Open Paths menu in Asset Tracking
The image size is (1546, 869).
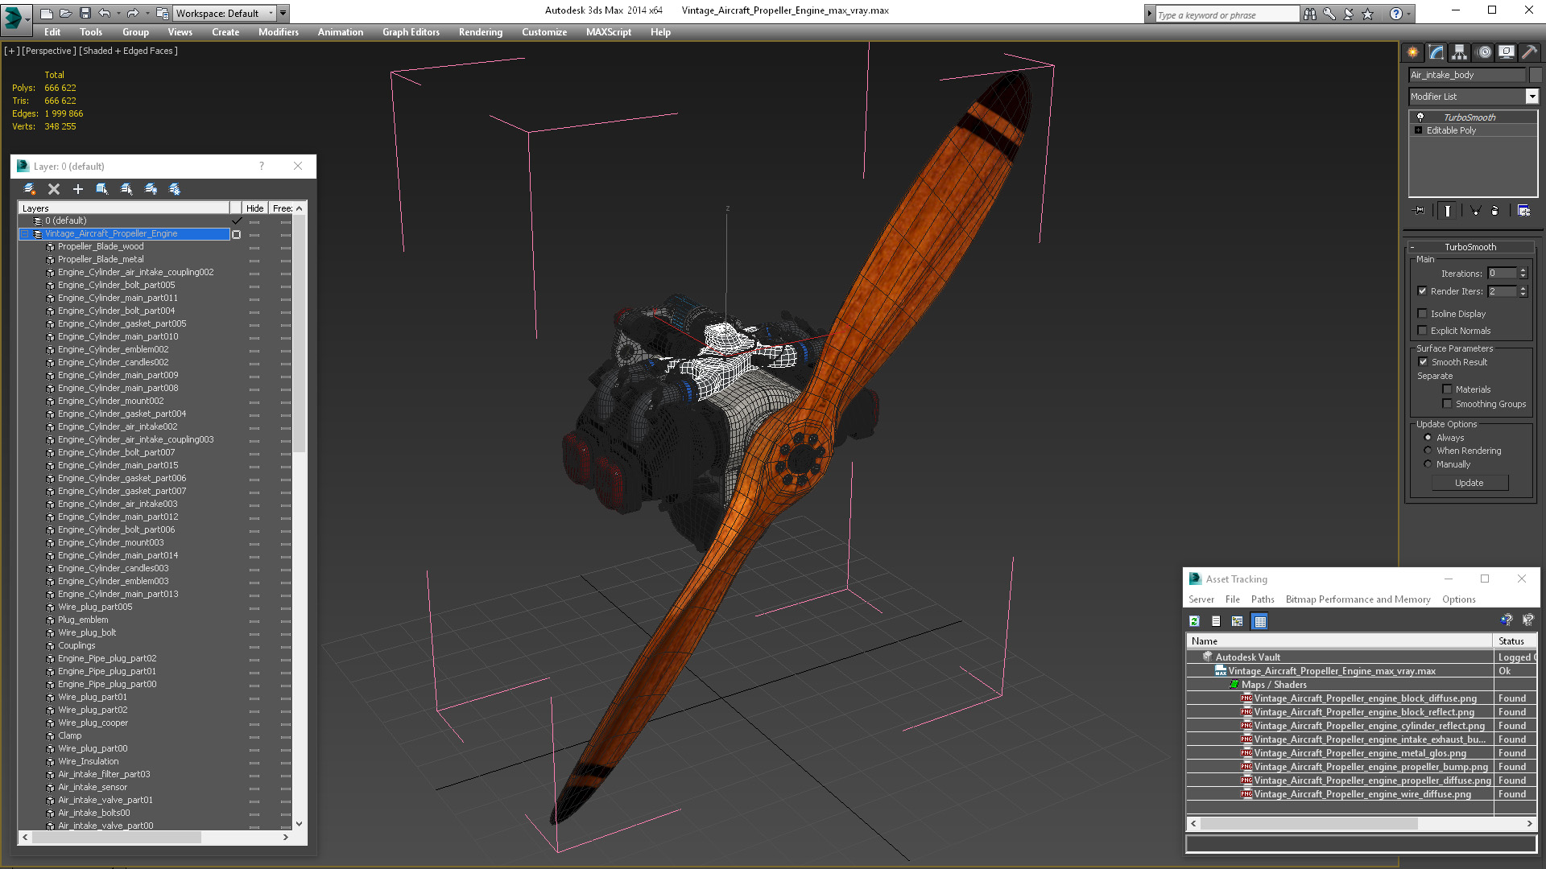tap(1263, 599)
